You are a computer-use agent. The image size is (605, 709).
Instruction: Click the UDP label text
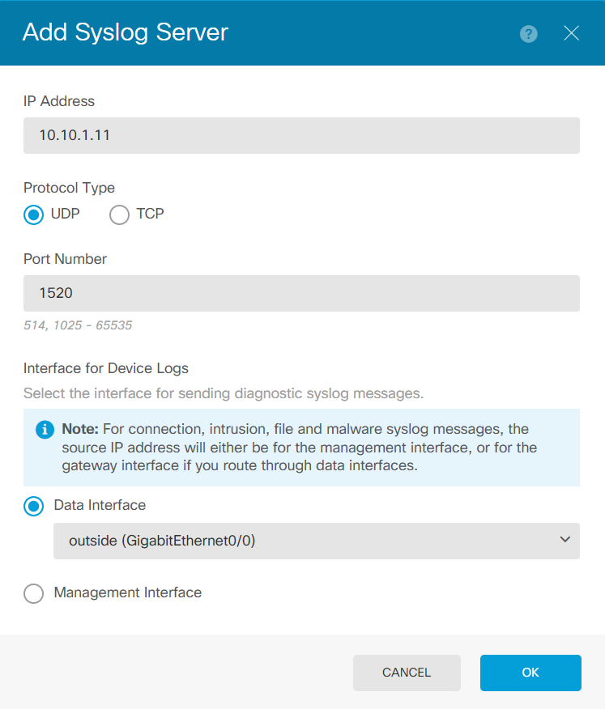click(x=65, y=214)
